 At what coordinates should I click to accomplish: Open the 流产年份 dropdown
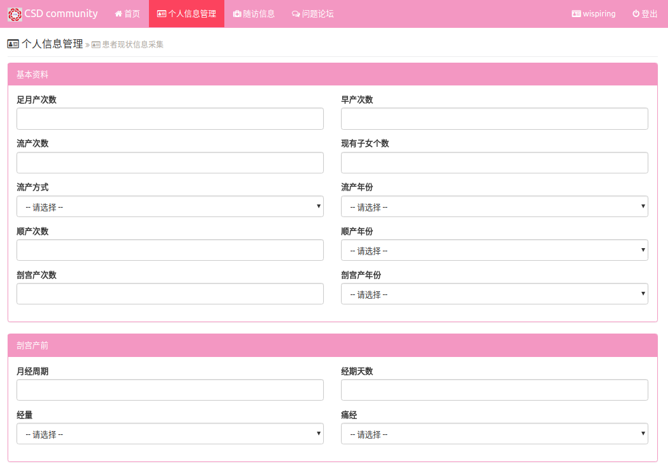click(494, 206)
